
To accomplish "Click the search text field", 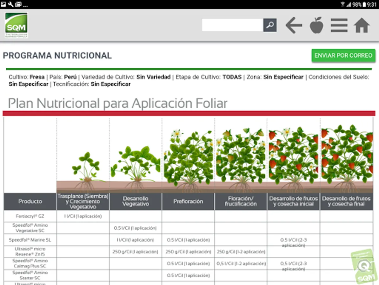I will (233, 25).
